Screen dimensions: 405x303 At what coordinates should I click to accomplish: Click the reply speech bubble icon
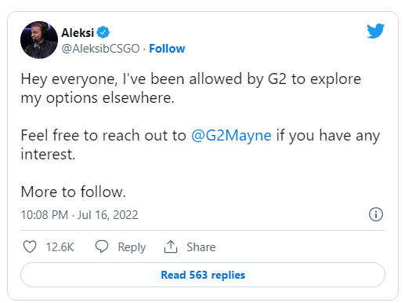click(102, 246)
